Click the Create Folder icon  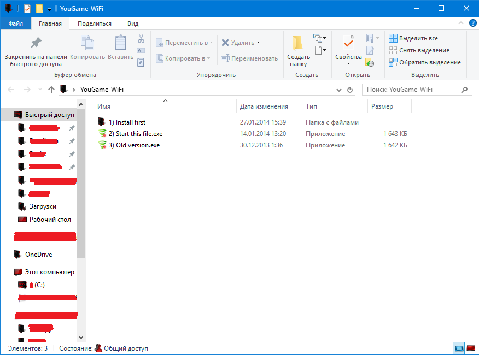(298, 43)
